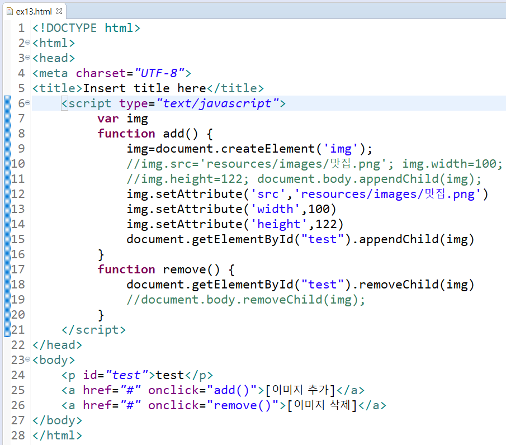The height and width of the screenshot is (445, 506).
Task: Click the 'function add()' definition
Action: 155,134
